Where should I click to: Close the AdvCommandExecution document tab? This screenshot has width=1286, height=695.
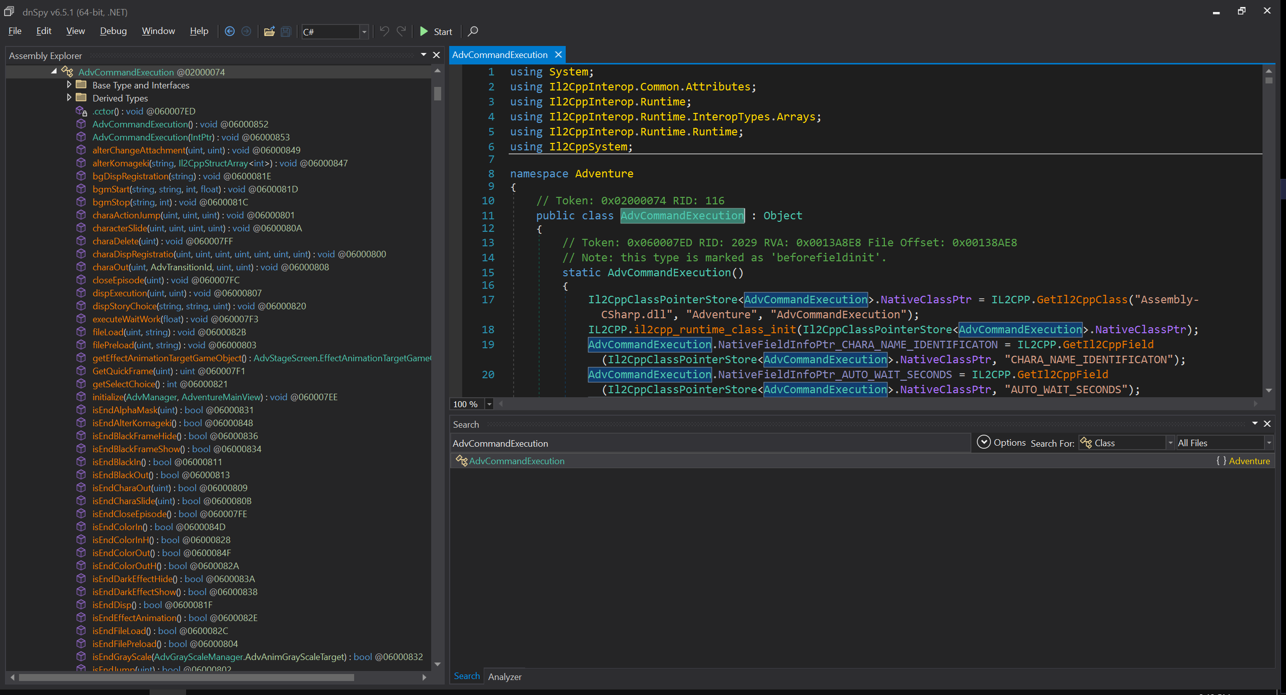pos(558,54)
